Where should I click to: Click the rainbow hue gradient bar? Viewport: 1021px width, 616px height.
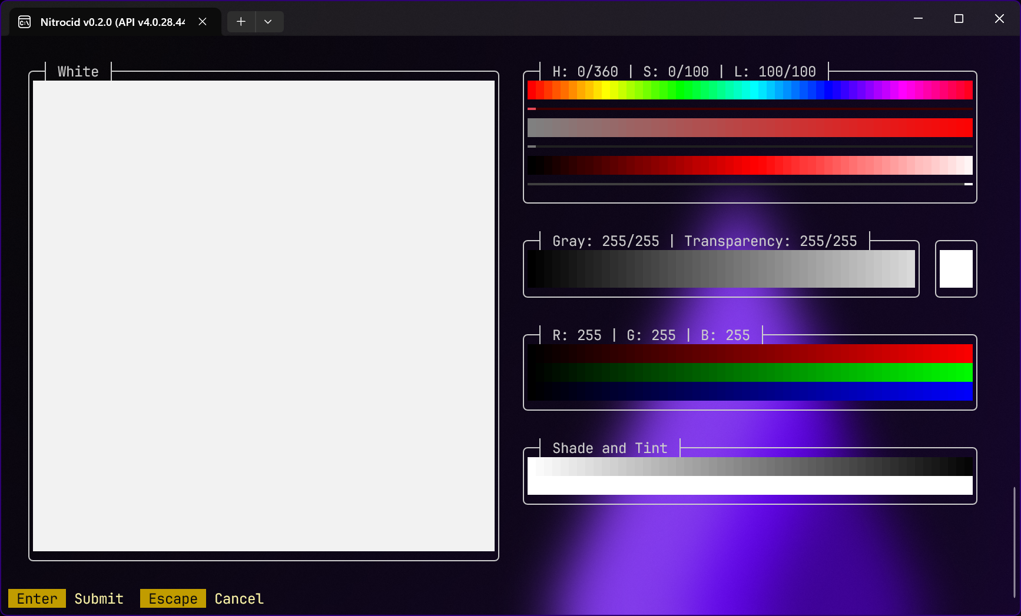[x=750, y=90]
